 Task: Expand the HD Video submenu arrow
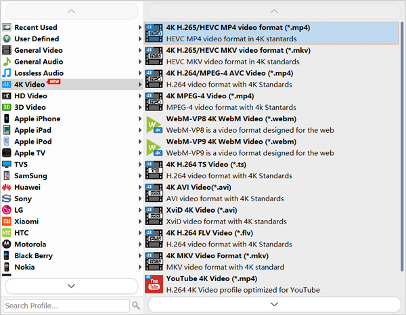[140, 96]
